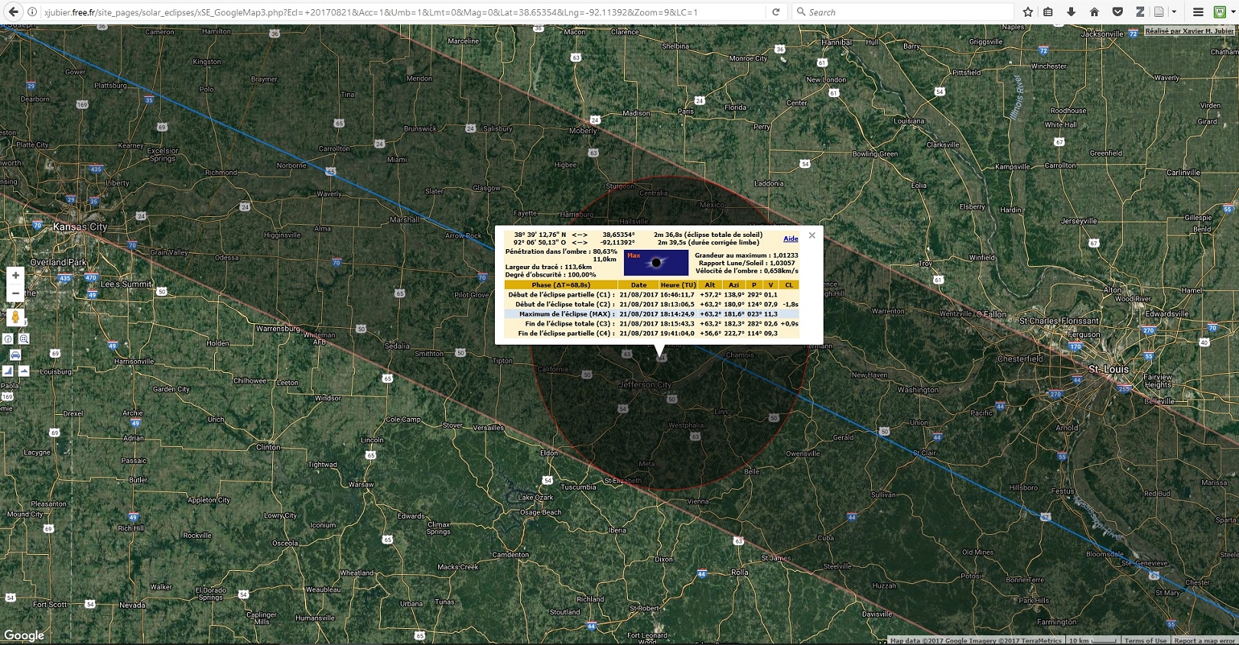Show bookmarks list icon
Viewport: 1239px width, 645px height.
pyautogui.click(x=1049, y=12)
